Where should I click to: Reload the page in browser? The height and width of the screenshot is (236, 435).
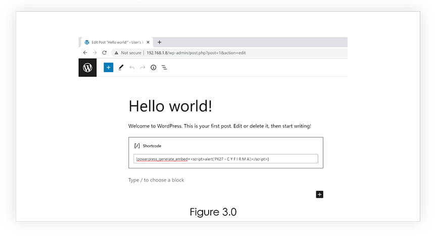104,52
